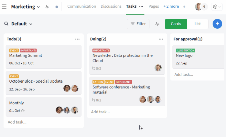Open the Todo column three-dot menu
The image size is (226, 137).
(x=77, y=39)
